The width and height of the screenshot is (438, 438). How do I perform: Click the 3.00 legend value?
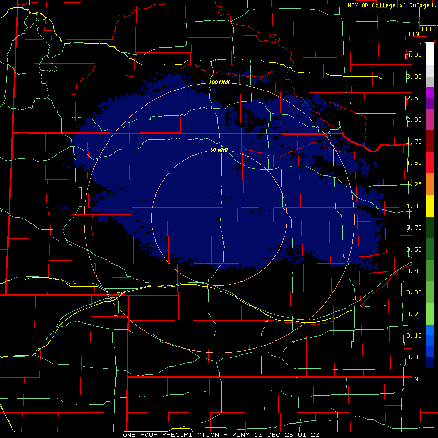(414, 76)
